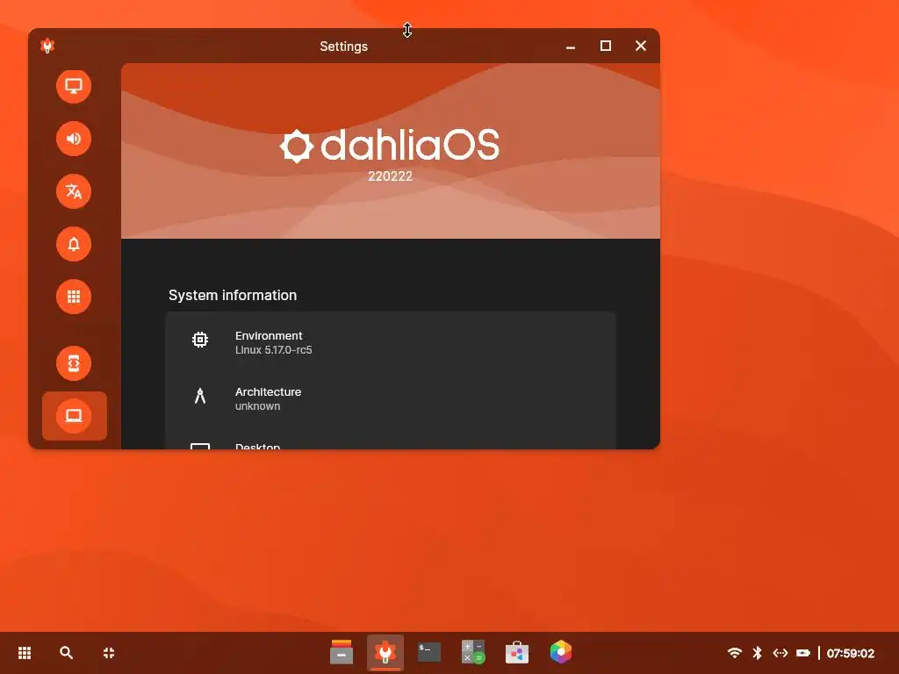Open the overview icon in taskbar
Image resolution: width=899 pixels, height=674 pixels.
click(x=109, y=653)
